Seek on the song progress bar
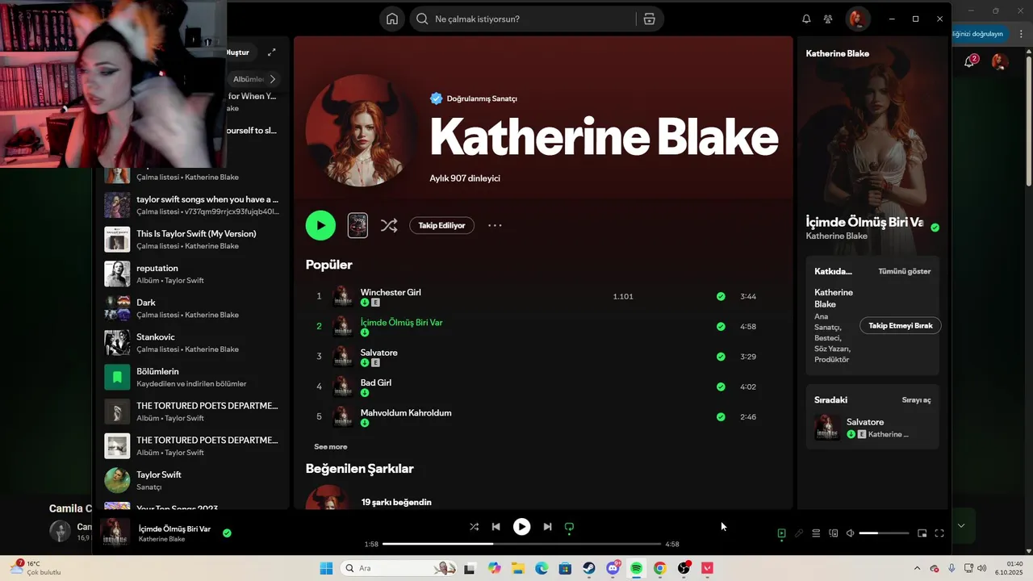 (521, 544)
